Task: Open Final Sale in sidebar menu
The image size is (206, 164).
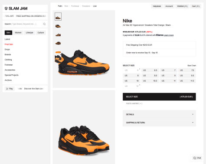Action: coord(9,44)
